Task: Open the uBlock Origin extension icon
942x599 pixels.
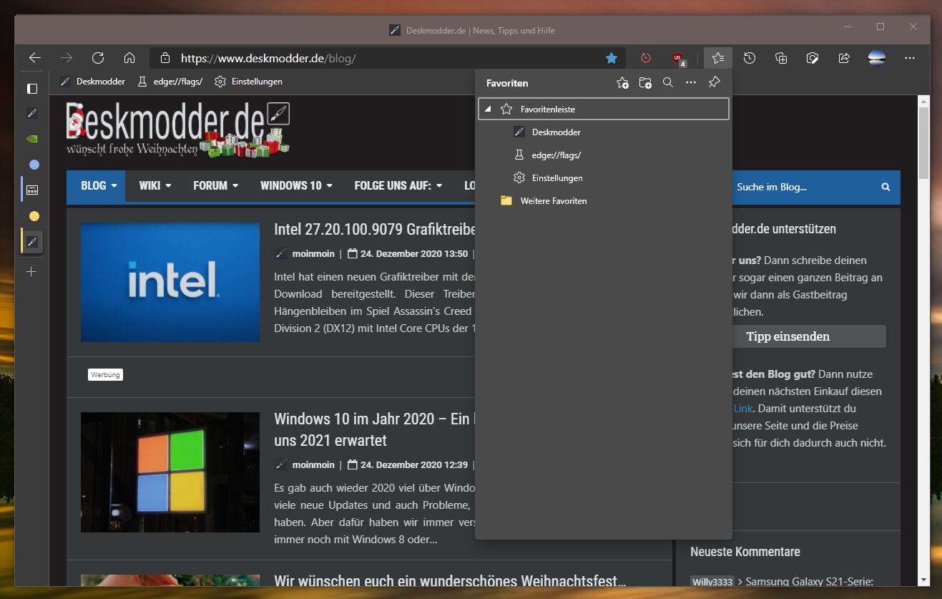Action: click(x=678, y=59)
